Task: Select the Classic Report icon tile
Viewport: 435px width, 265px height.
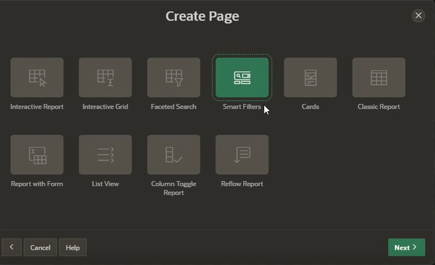Action: (x=379, y=77)
